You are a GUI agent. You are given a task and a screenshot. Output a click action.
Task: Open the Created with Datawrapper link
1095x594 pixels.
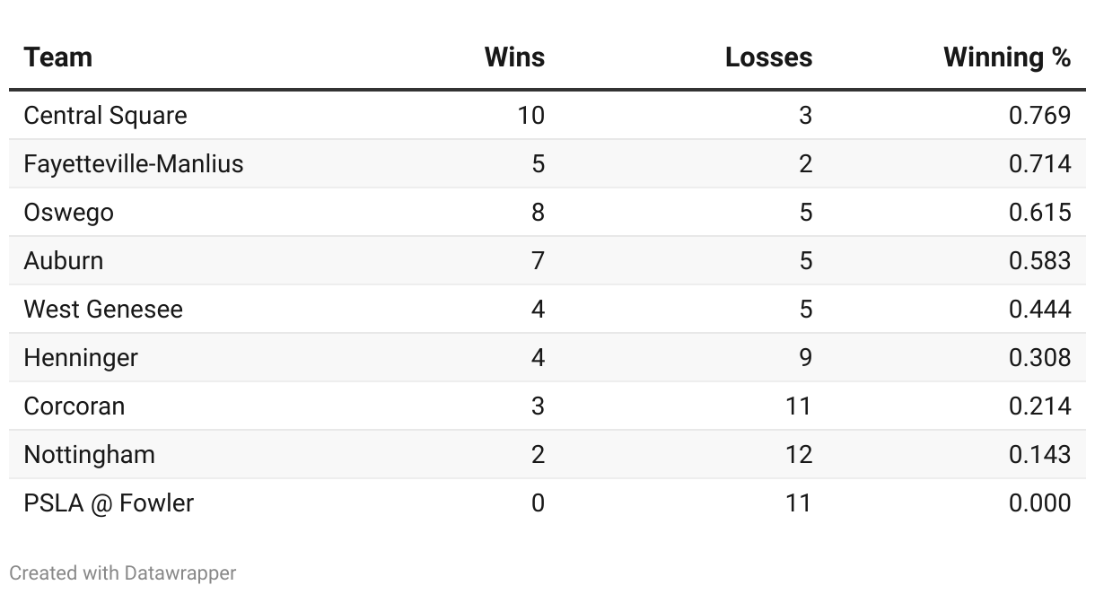pos(122,572)
